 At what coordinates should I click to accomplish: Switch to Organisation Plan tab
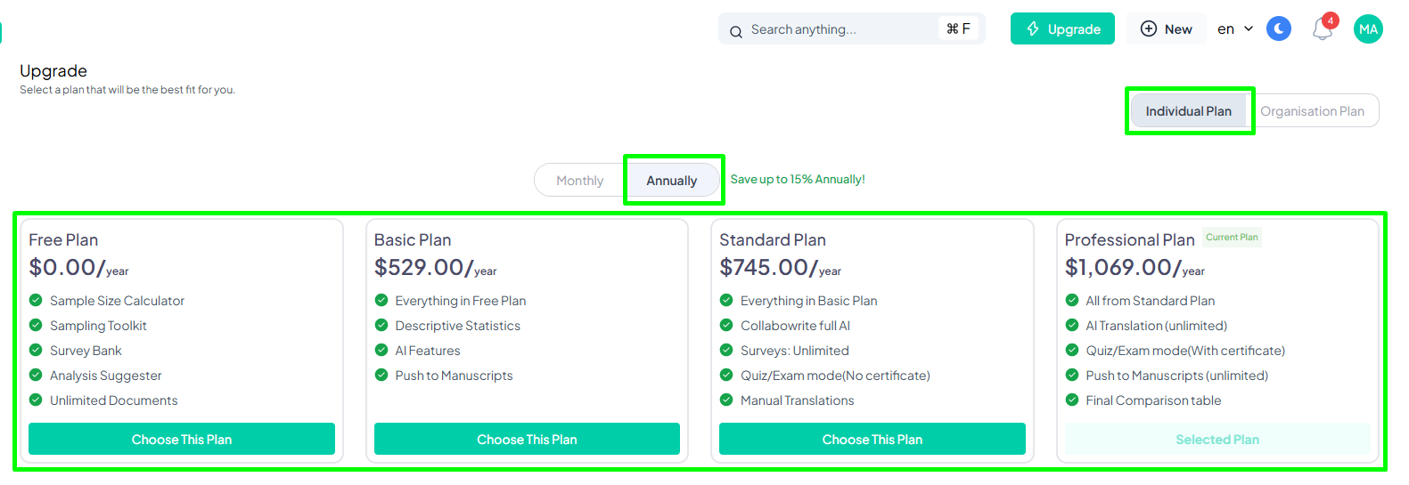click(1312, 111)
